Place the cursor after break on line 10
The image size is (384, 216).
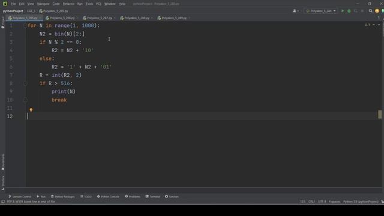(x=67, y=100)
